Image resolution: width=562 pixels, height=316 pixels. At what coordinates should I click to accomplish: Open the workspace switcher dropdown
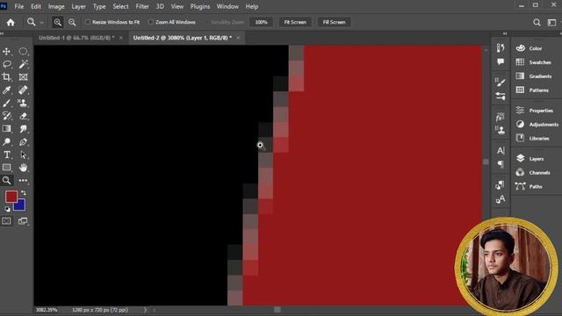tap(552, 22)
